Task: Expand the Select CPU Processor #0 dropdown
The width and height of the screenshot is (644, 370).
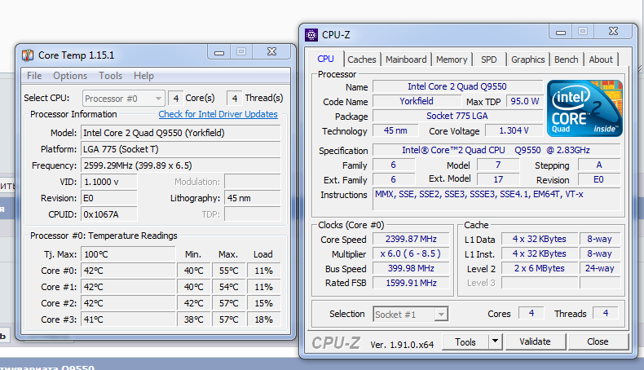Action: click(x=158, y=99)
